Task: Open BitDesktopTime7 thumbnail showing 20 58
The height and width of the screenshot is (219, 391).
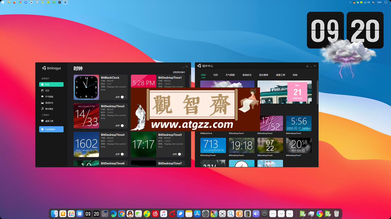Action: click(299, 145)
